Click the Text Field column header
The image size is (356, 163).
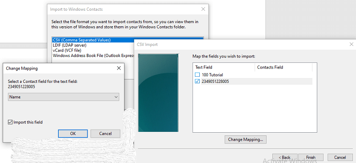(224, 67)
